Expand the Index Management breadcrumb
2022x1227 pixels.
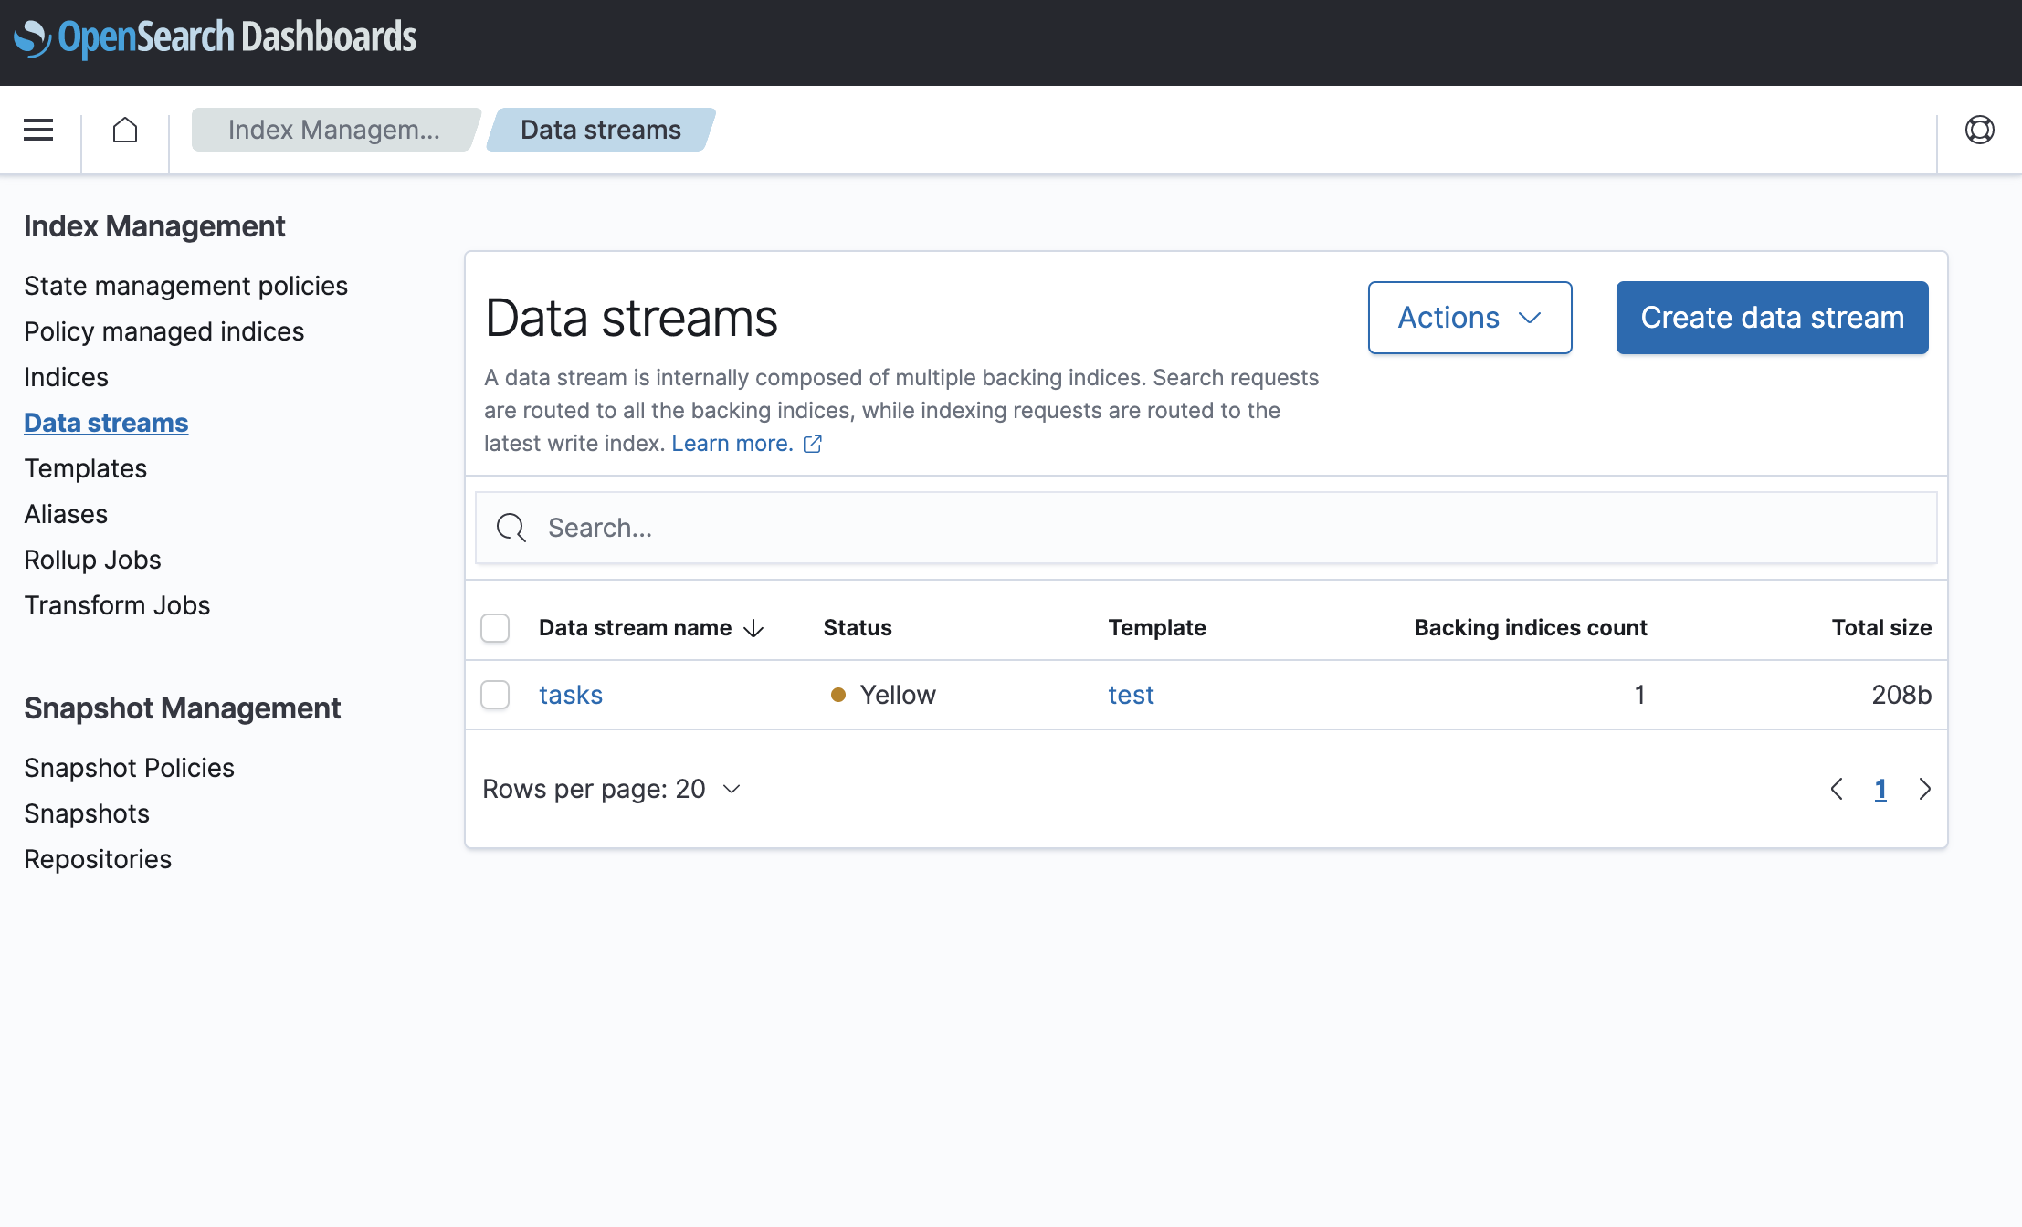click(x=334, y=130)
